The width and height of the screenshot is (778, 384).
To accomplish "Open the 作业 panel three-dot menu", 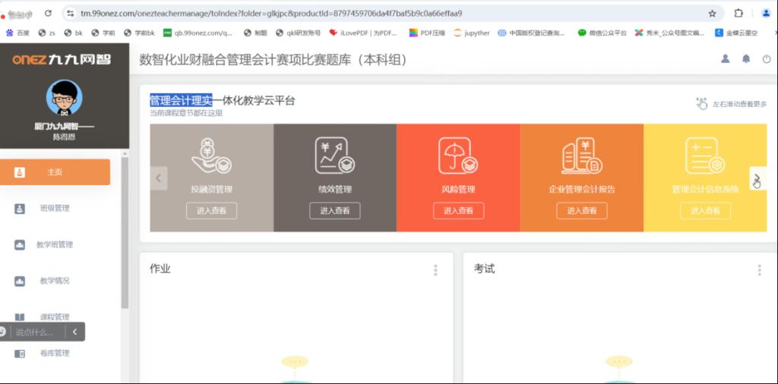I will (435, 270).
